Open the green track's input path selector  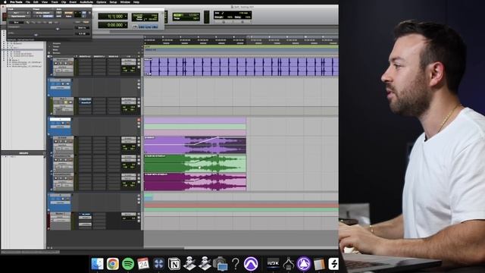[128, 157]
